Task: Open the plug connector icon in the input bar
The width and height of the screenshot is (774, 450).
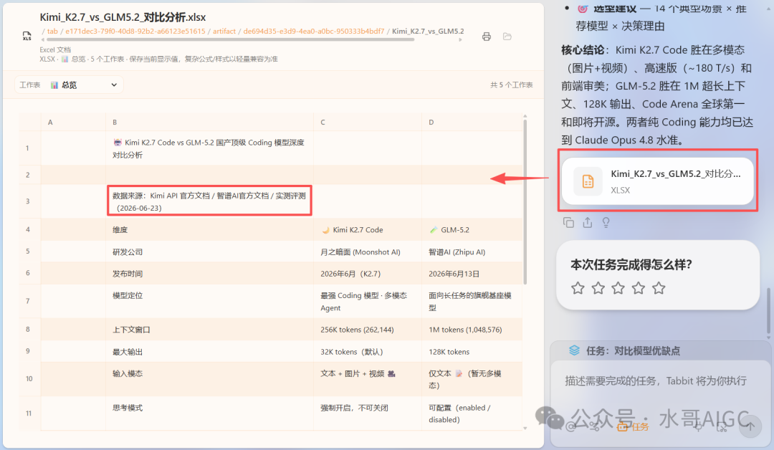Action: (x=699, y=427)
